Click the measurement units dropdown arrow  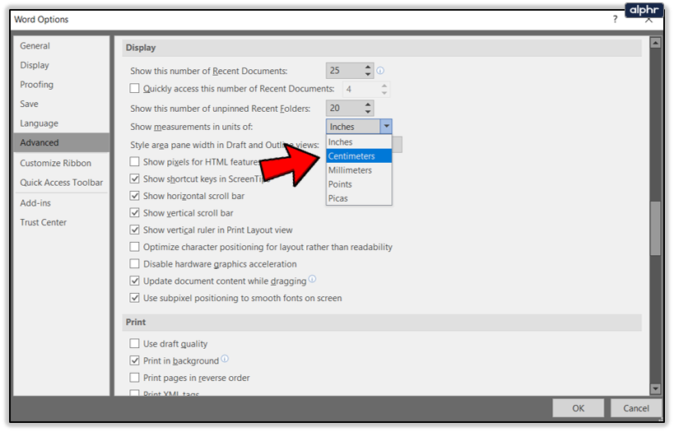coord(386,127)
